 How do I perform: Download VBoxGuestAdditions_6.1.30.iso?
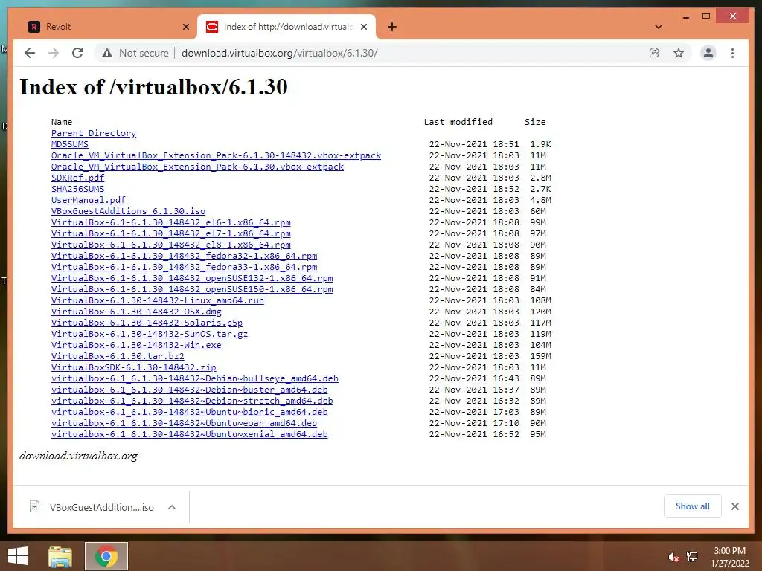tap(128, 211)
